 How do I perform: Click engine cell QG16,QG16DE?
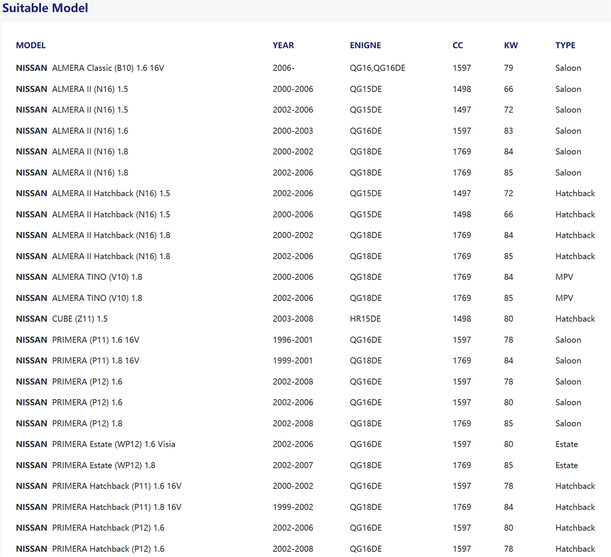[x=378, y=68]
